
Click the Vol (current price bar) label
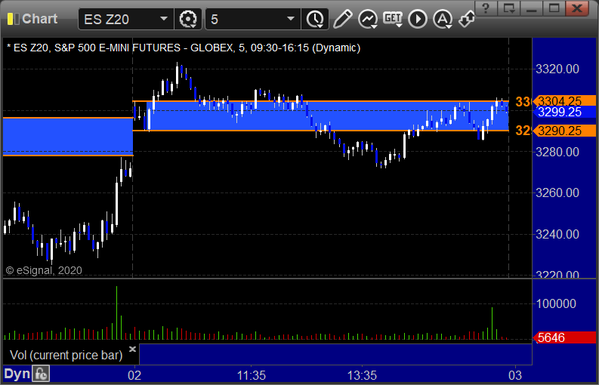(66, 356)
